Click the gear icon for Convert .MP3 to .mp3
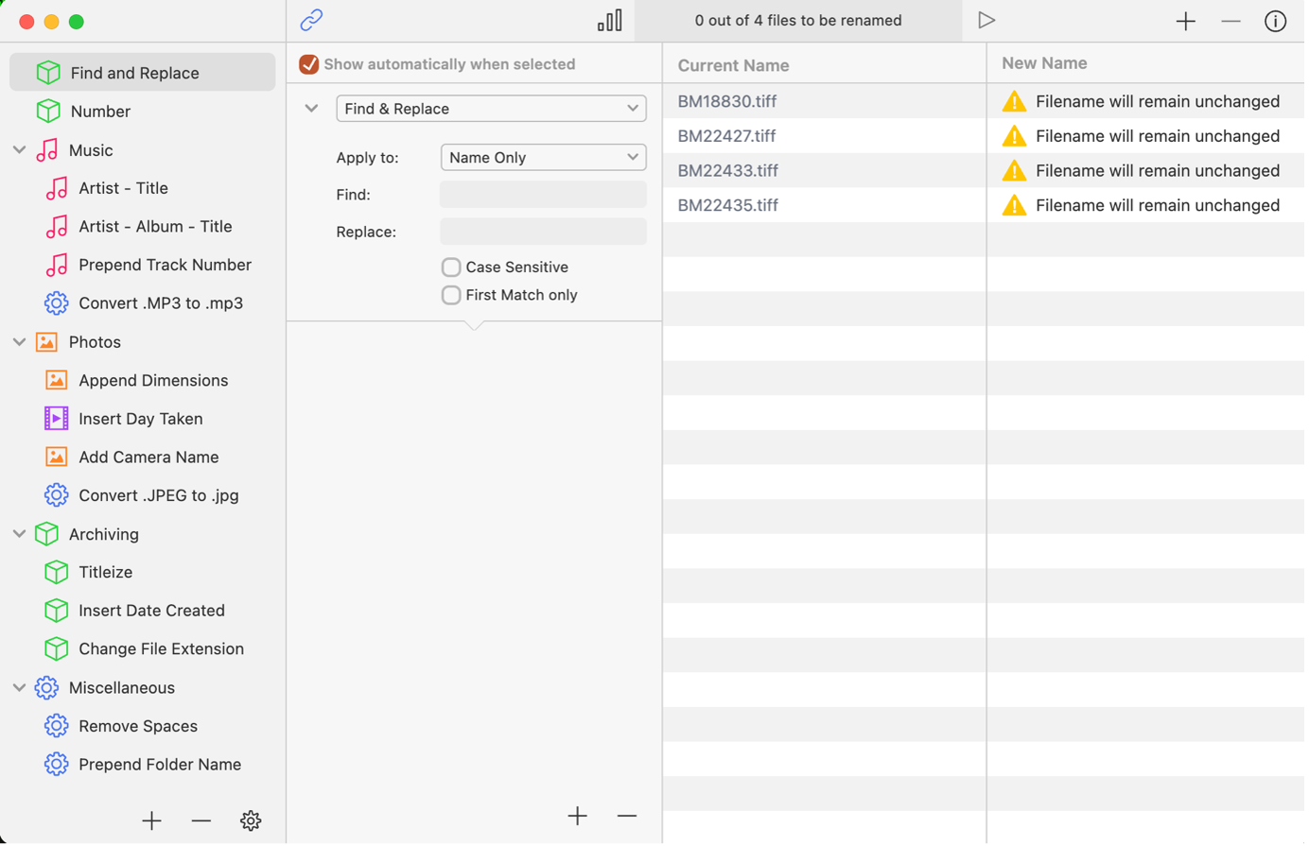Viewport: 1309px width, 846px height. [57, 303]
